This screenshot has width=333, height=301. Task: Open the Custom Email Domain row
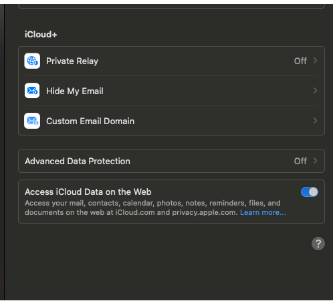[x=171, y=121]
